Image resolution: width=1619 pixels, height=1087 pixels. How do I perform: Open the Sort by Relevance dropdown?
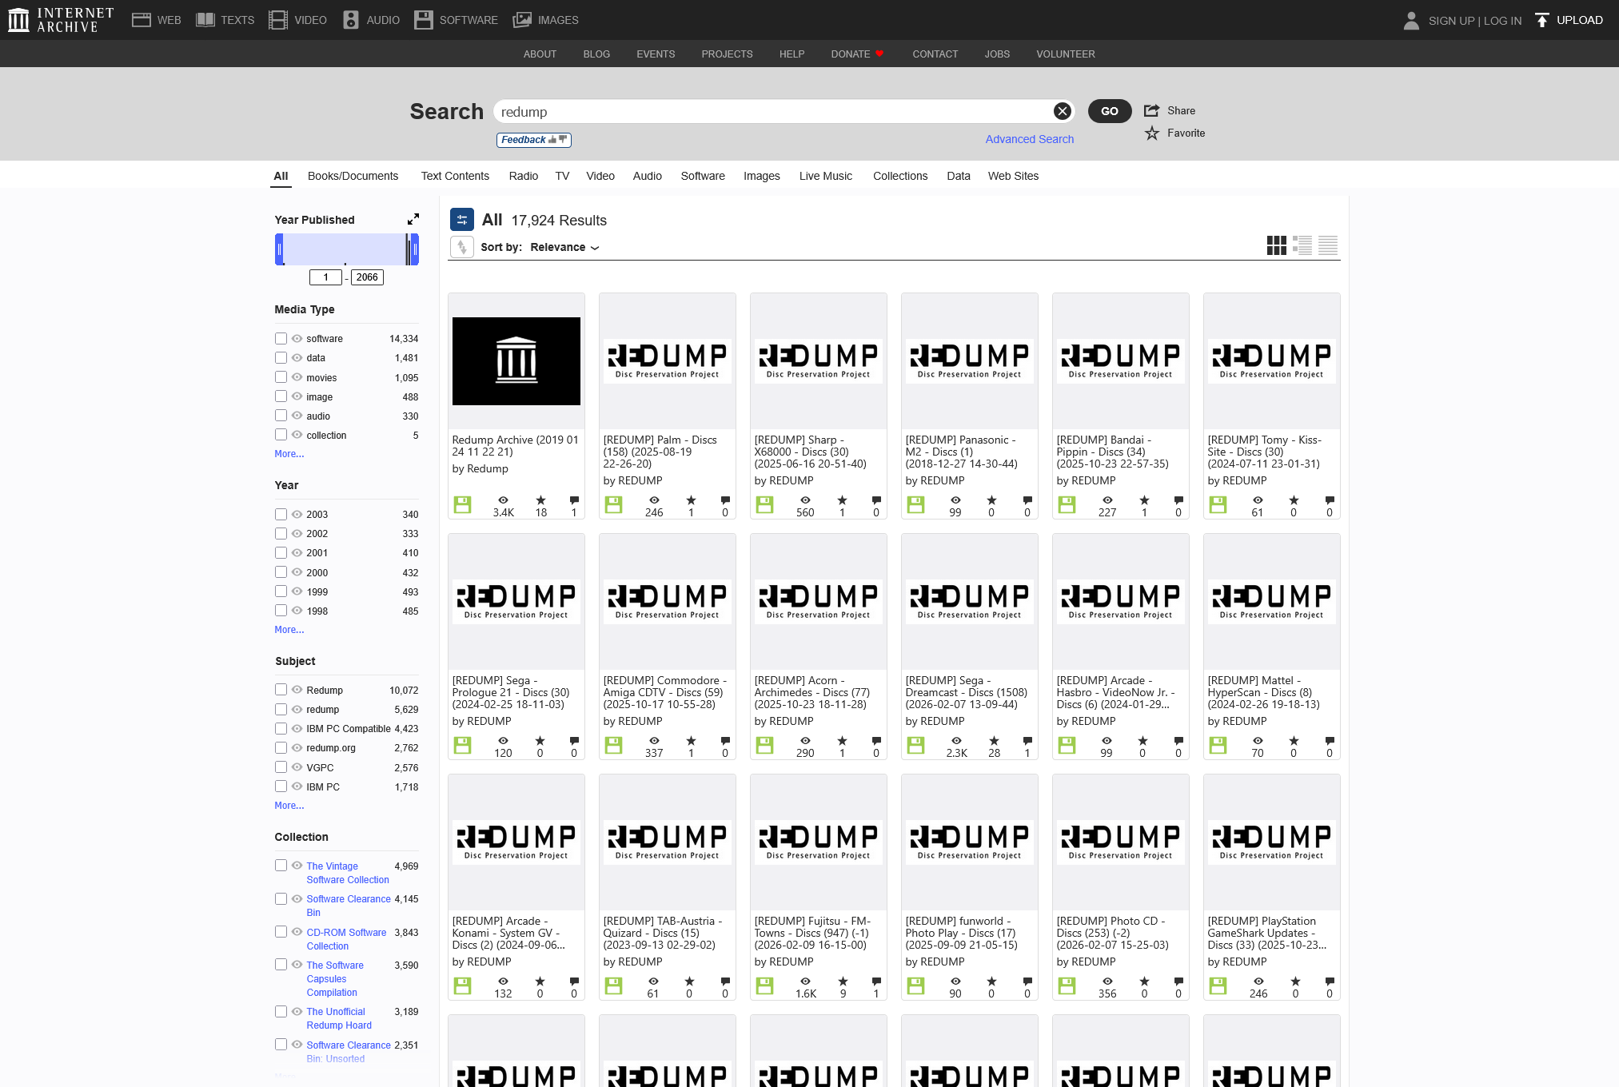coord(564,247)
